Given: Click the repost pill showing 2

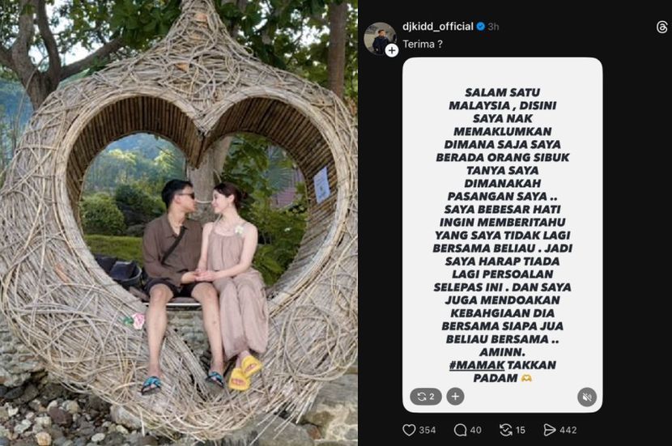Looking at the screenshot, I should [426, 397].
